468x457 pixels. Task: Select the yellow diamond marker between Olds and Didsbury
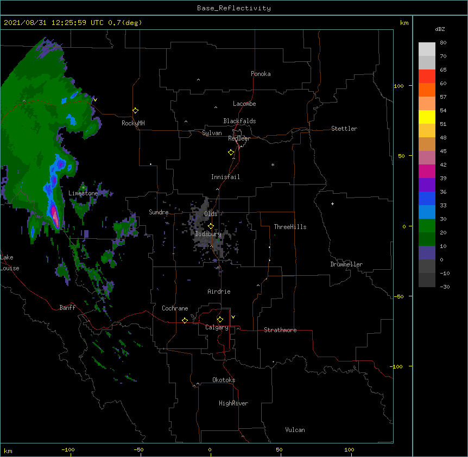tap(211, 226)
